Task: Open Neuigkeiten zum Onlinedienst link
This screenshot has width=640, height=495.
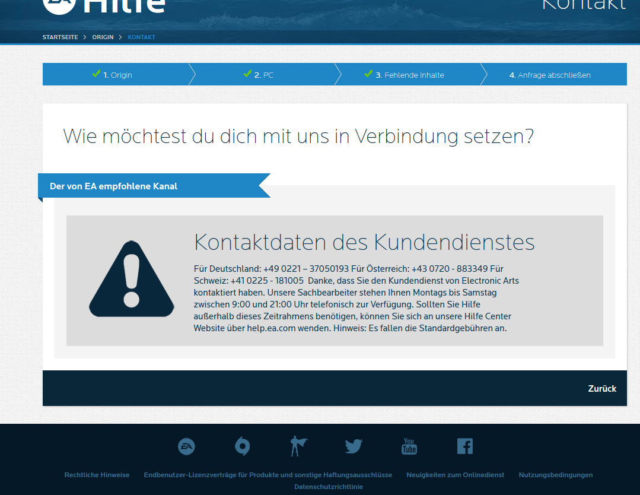Action: (455, 475)
